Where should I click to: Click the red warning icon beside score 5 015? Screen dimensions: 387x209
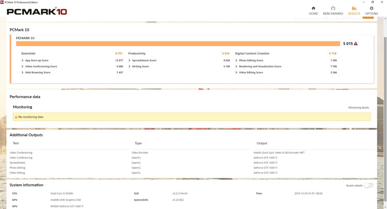click(356, 44)
